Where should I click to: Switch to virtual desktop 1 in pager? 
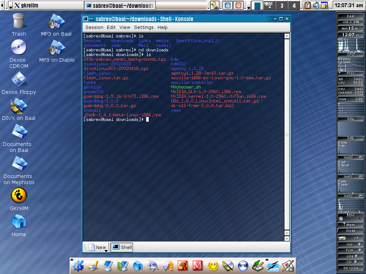coord(257,5)
